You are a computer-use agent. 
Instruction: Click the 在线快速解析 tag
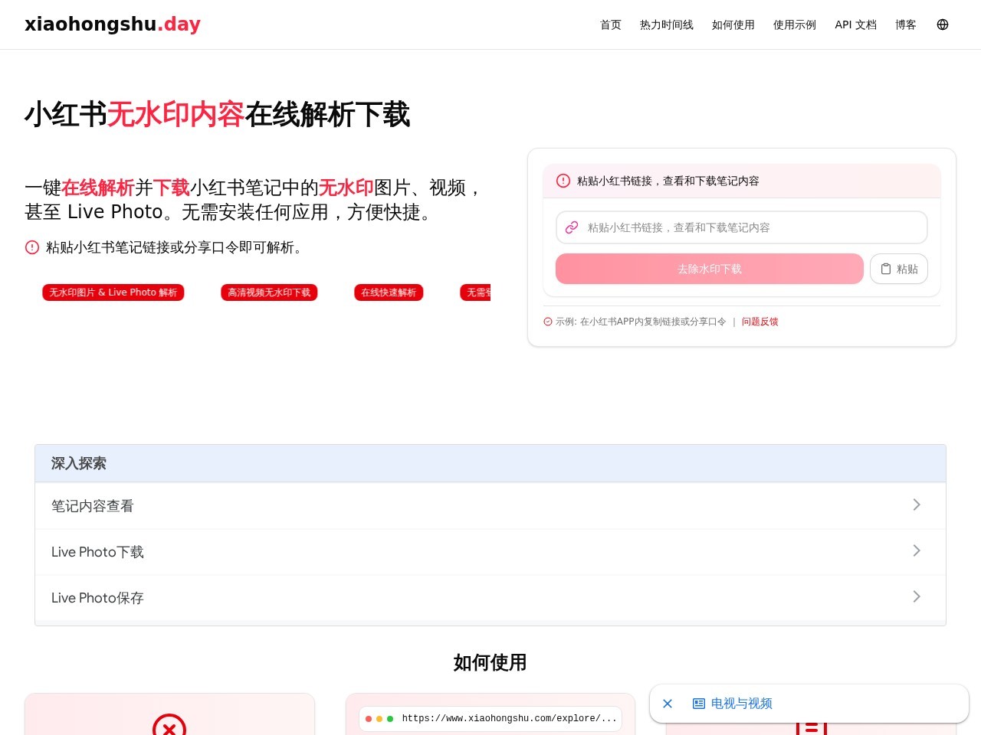[389, 292]
